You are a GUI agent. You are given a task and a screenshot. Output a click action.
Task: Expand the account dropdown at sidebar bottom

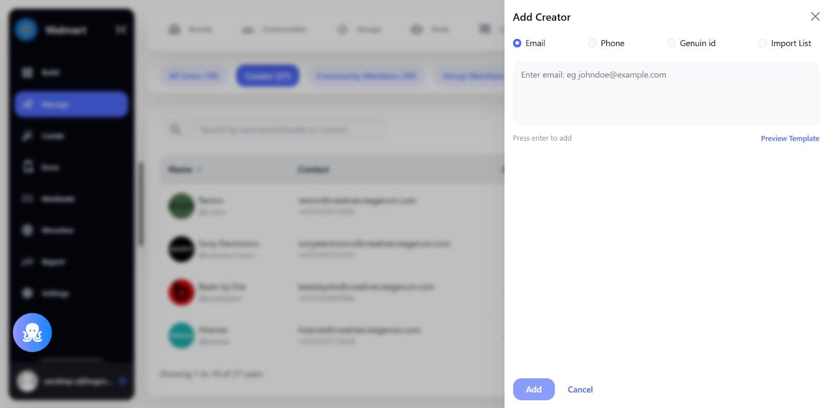coord(122,381)
